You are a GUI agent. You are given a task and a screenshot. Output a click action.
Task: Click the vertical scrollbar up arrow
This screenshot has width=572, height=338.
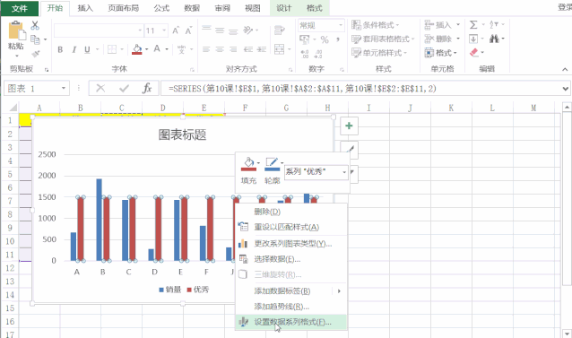click(x=567, y=108)
